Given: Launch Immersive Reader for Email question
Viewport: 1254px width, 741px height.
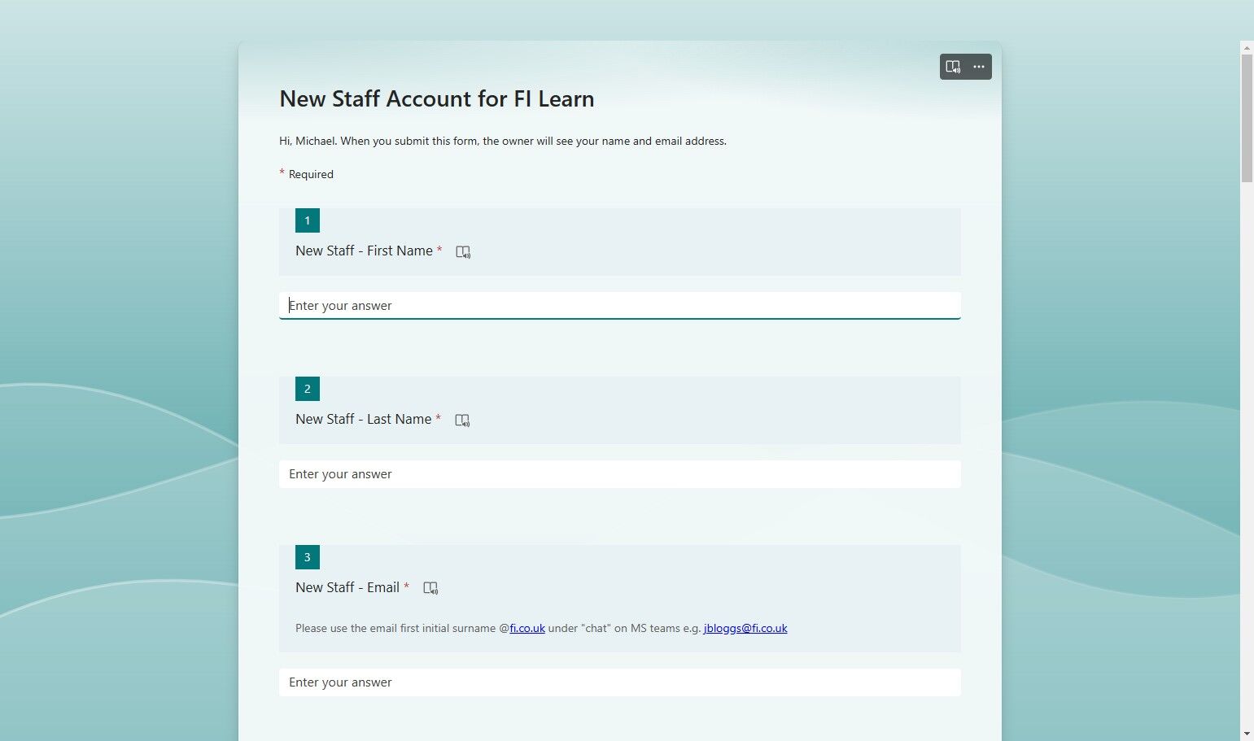Looking at the screenshot, I should [x=430, y=588].
